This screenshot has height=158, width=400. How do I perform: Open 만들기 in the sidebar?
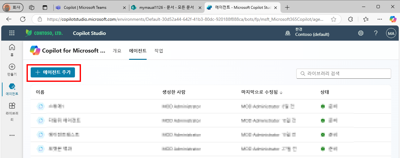(x=12, y=70)
